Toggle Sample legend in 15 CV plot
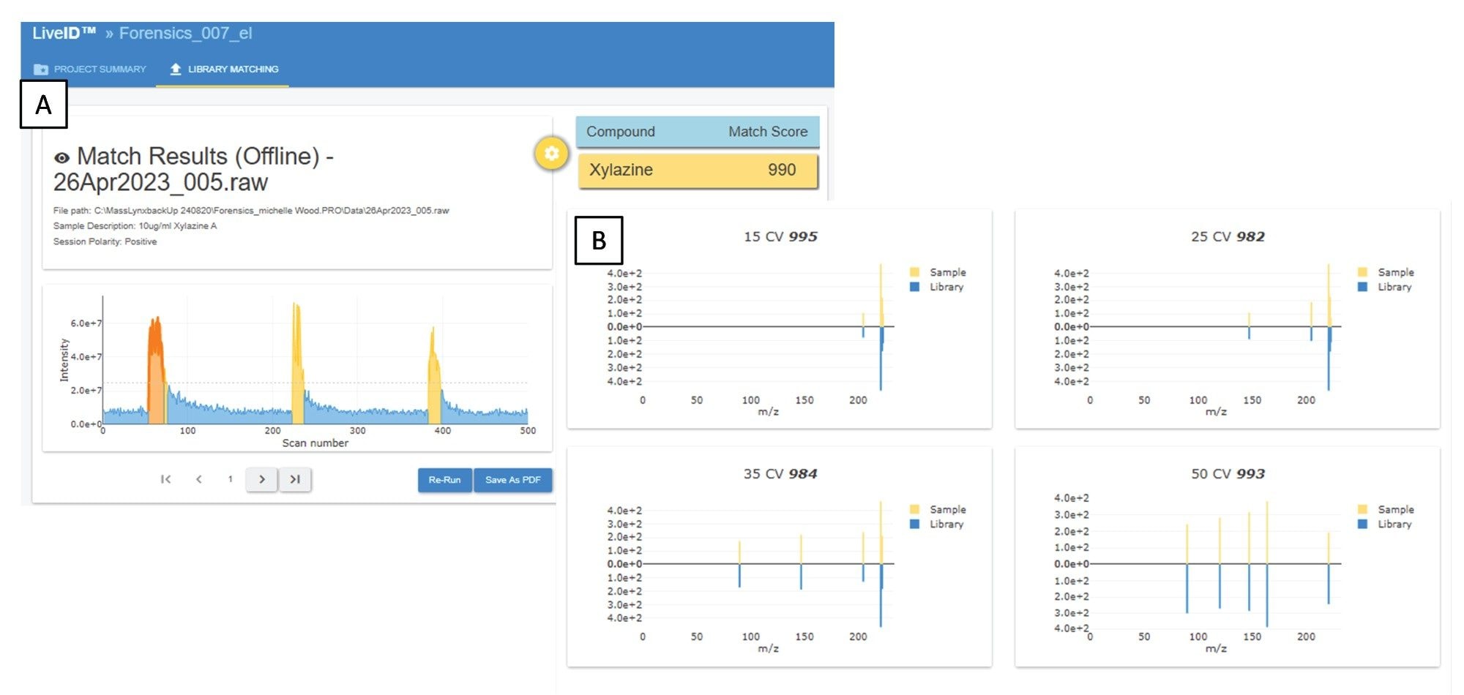The image size is (1464, 695). coord(947,272)
